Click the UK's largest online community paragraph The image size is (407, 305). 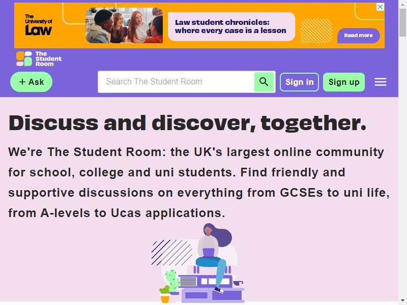pyautogui.click(x=199, y=182)
